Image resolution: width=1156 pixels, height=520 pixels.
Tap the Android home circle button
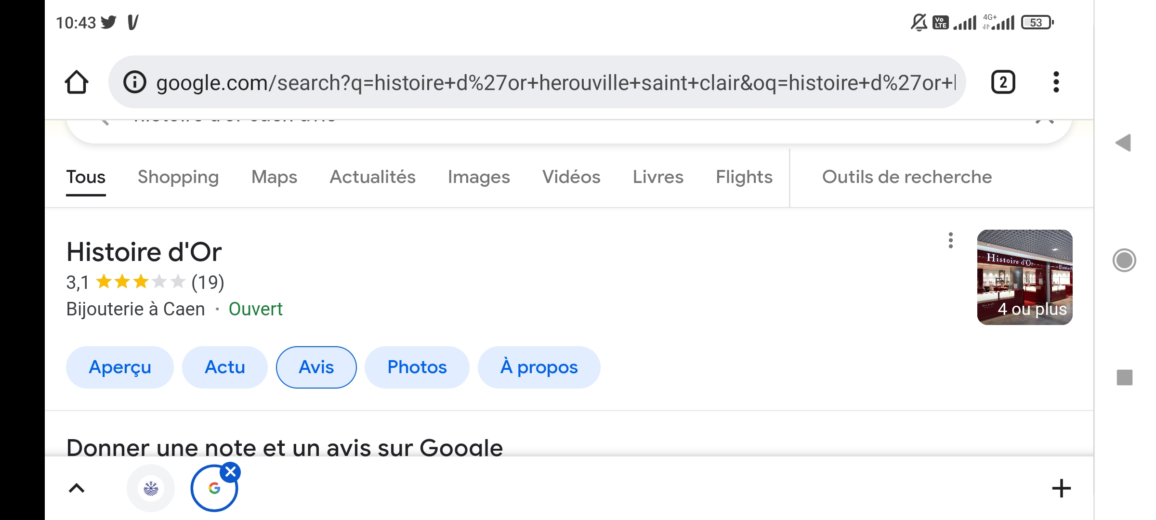tap(1124, 260)
